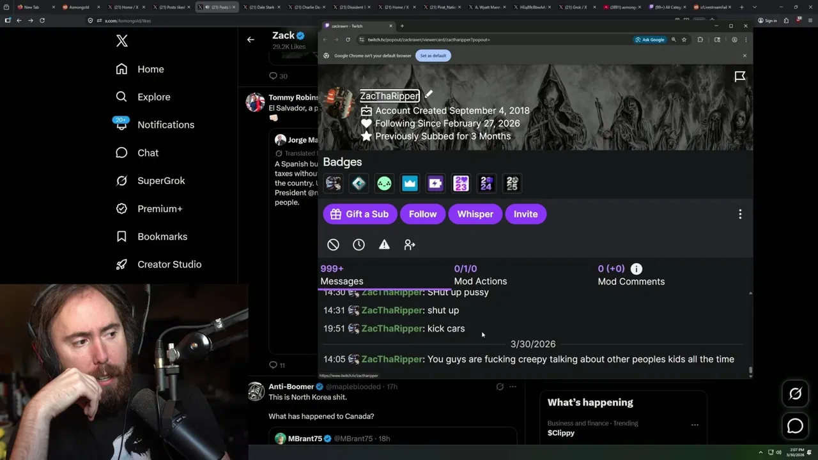Open Chrome menu in the Twitch window
Image resolution: width=818 pixels, height=460 pixels.
745,40
